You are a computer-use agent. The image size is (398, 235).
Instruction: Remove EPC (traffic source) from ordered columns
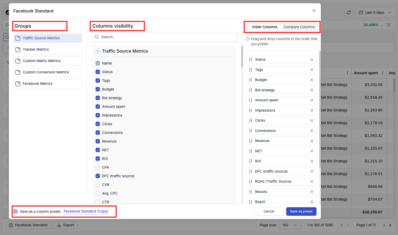(312, 171)
